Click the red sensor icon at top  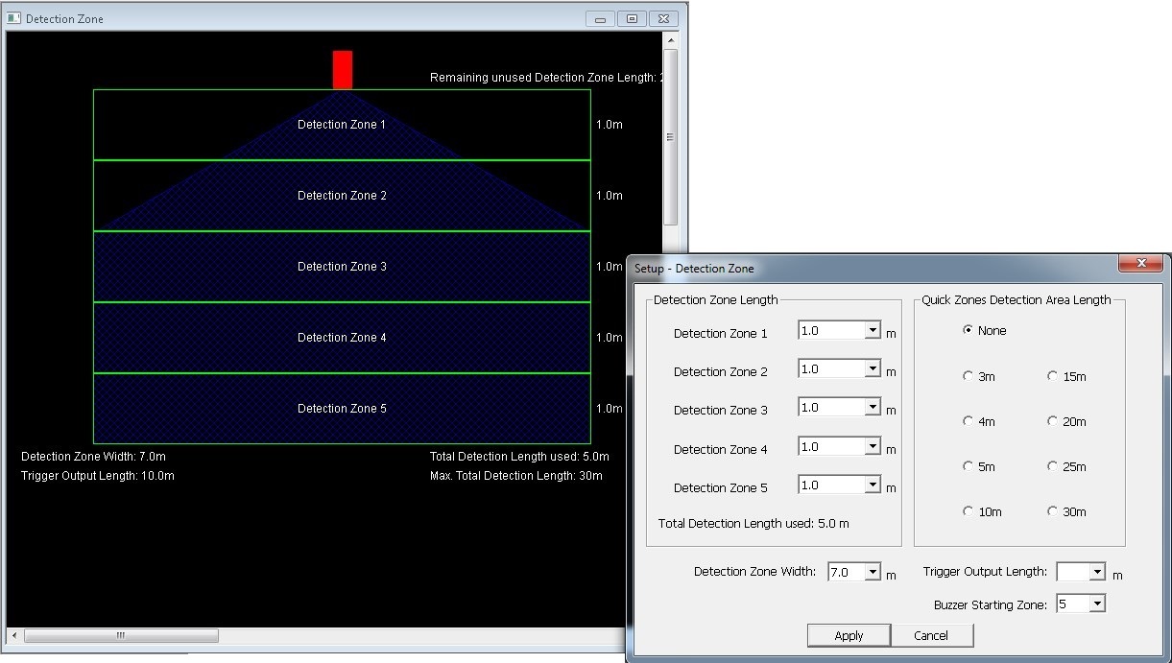point(343,70)
